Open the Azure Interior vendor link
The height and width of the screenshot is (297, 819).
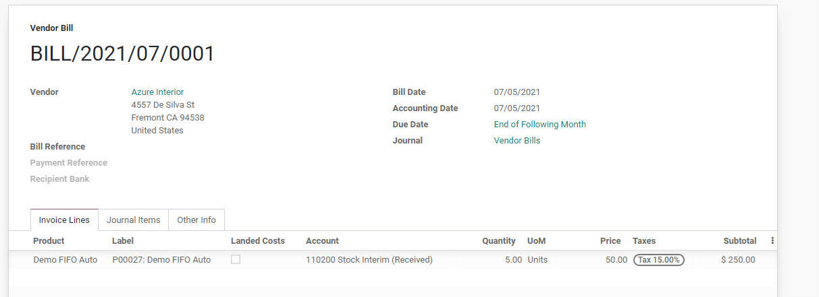(x=157, y=92)
